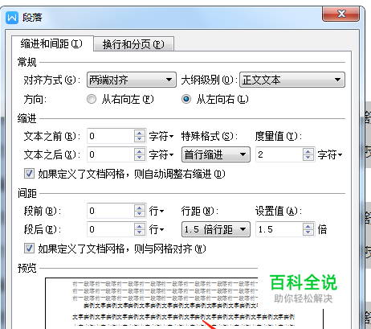Decrease 设置值 with down arrow
The height and width of the screenshot is (329, 371).
[308, 232]
